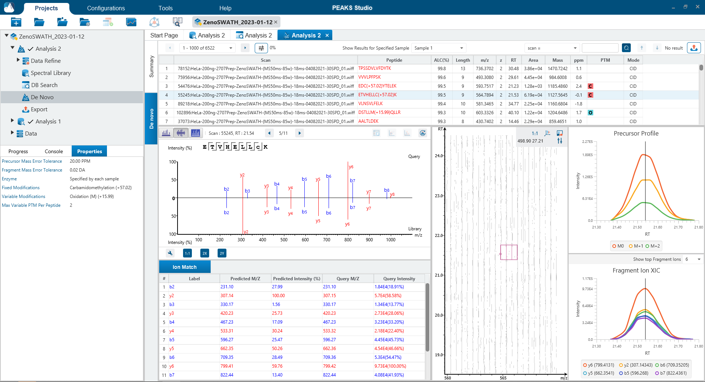Click the result filter settings icon
This screenshot has height=382, width=705.
261,48
